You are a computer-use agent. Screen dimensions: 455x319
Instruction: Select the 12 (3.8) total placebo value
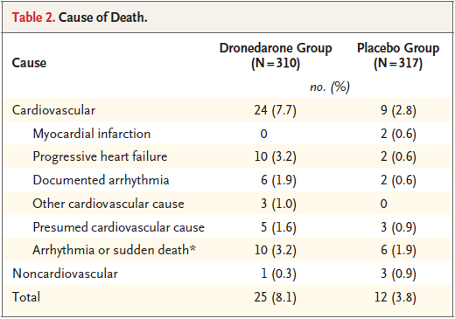point(395,297)
